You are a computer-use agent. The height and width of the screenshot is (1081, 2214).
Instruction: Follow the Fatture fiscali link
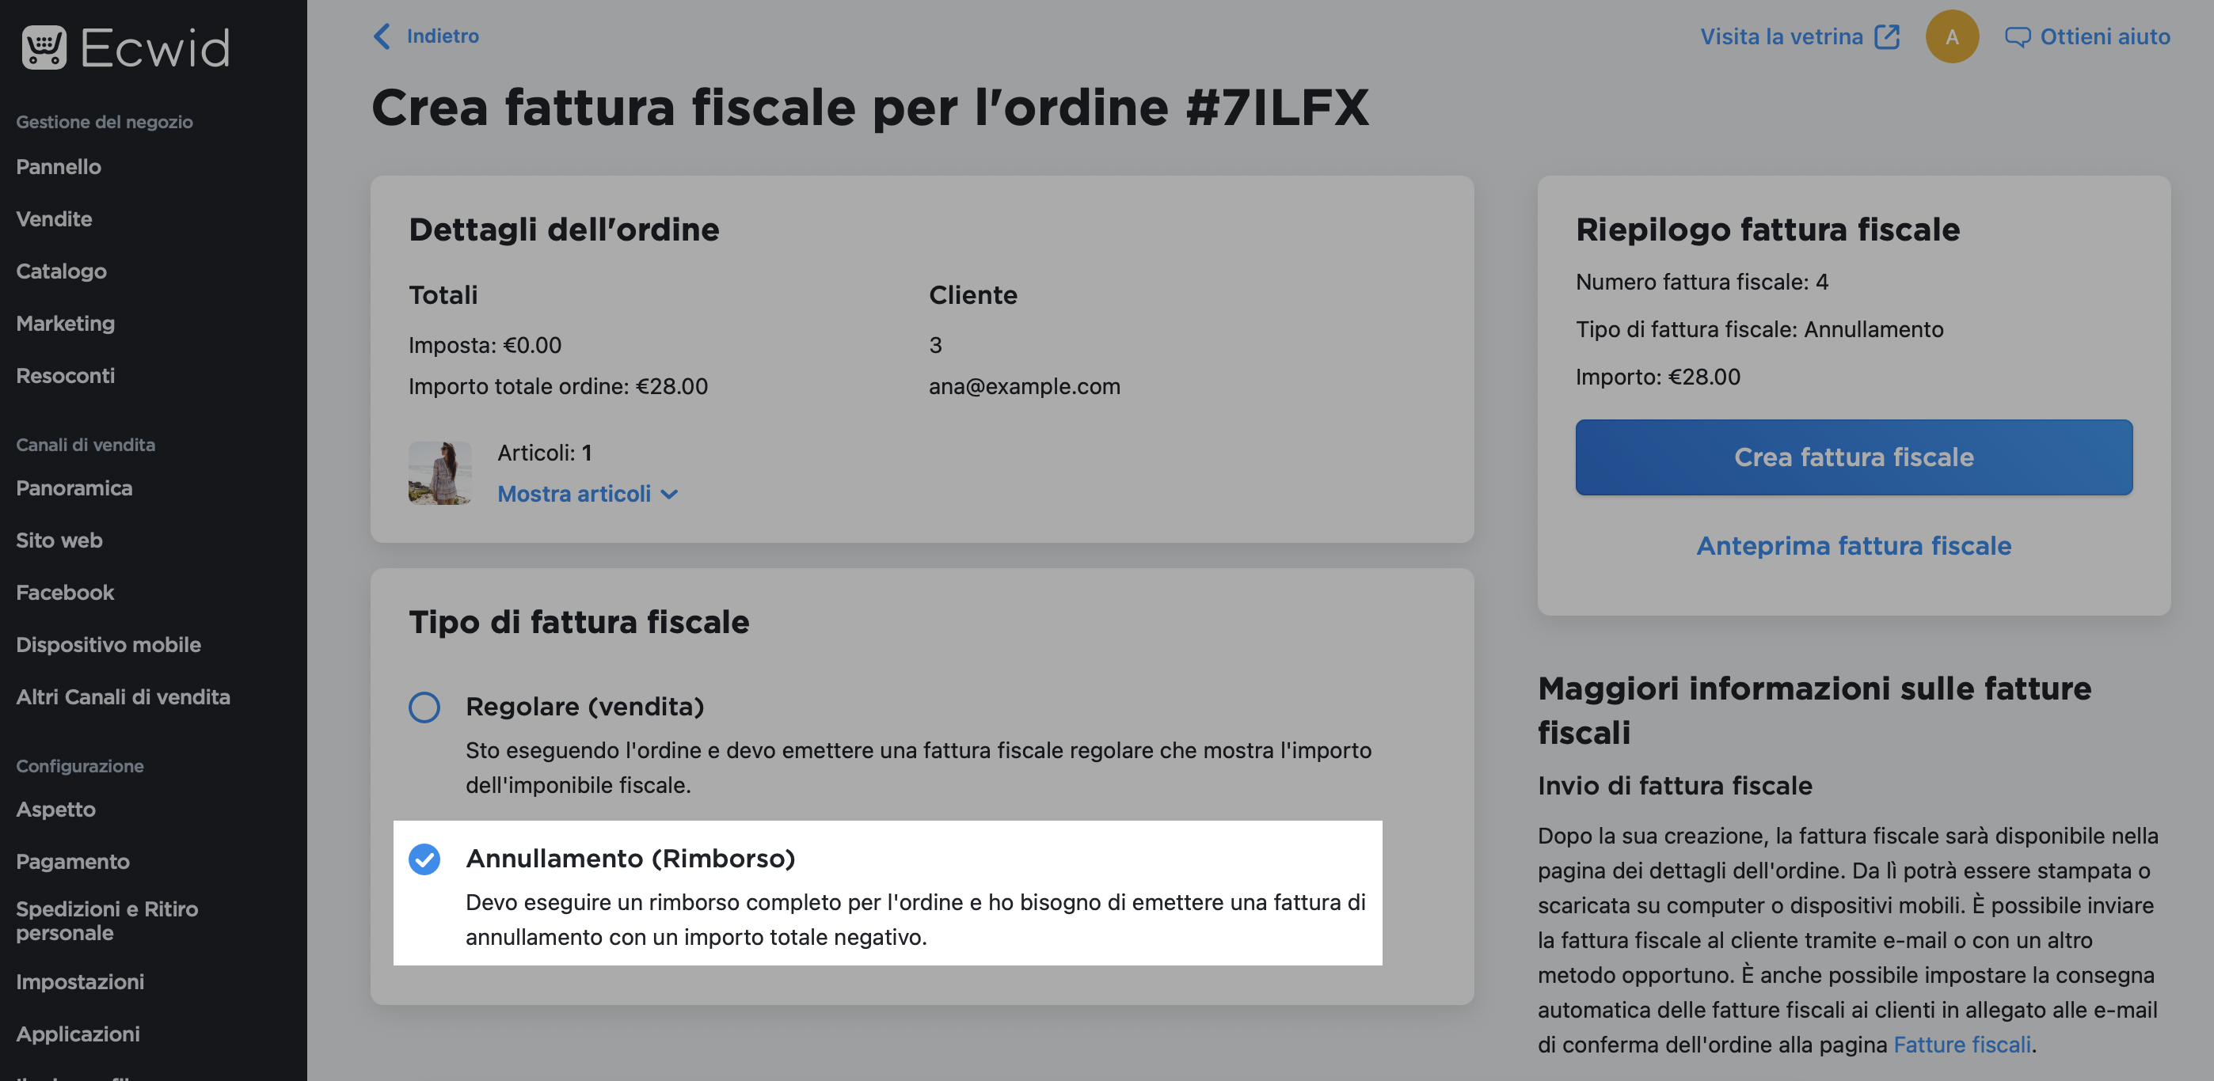[1962, 1045]
